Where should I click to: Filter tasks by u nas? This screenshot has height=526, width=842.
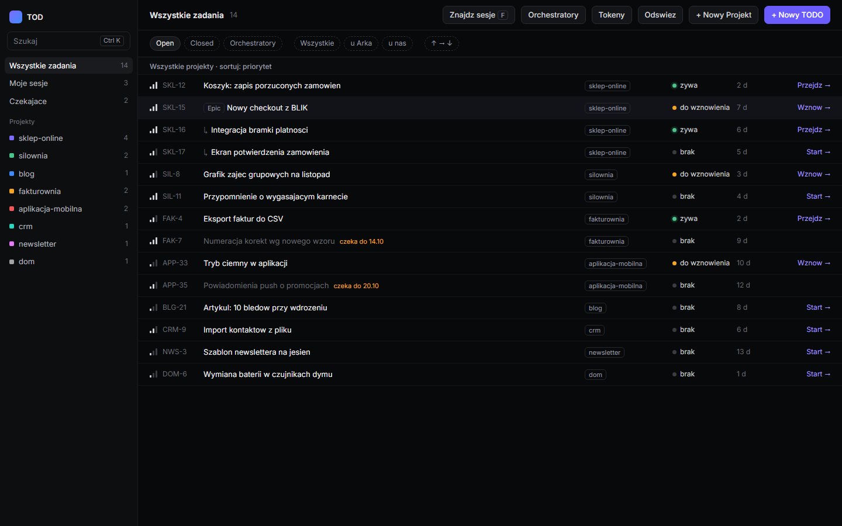click(x=397, y=43)
